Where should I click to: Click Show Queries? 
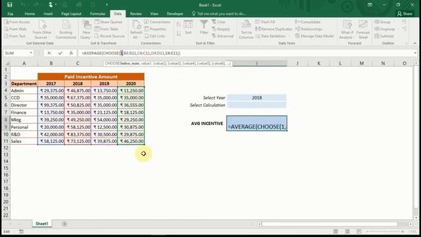tap(109, 22)
